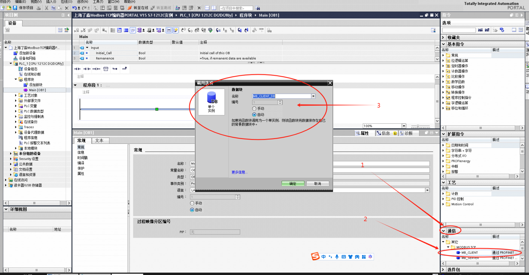Expand the 收藏夹 favorites section
The height and width of the screenshot is (275, 529).
click(444, 37)
